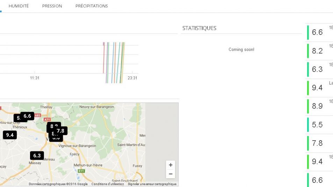Select the 6.6 marker on the map
The height and width of the screenshot is (187, 333).
pyautogui.click(x=27, y=116)
